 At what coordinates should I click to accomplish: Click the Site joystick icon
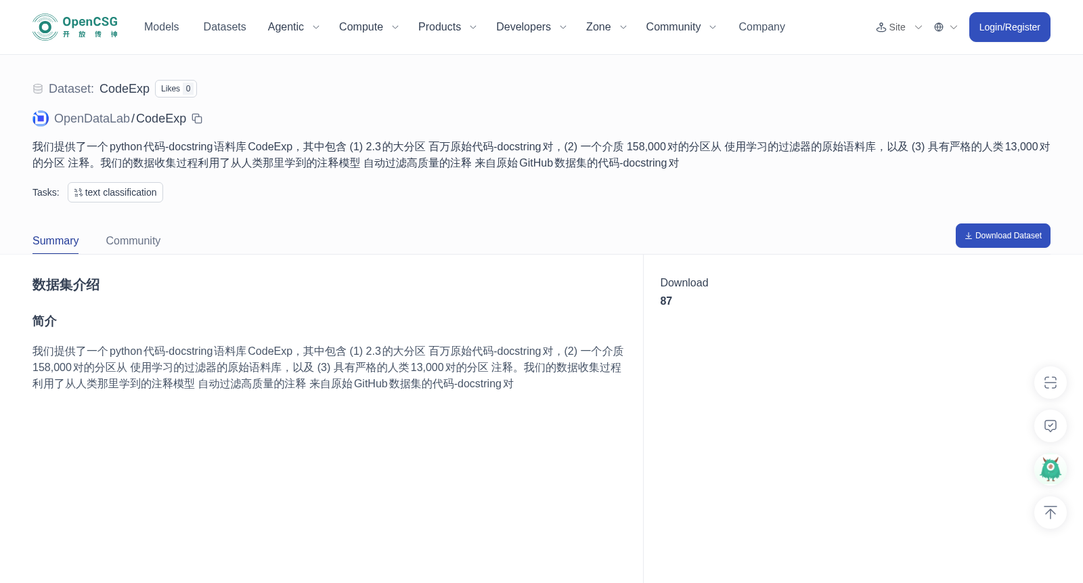coord(881,27)
